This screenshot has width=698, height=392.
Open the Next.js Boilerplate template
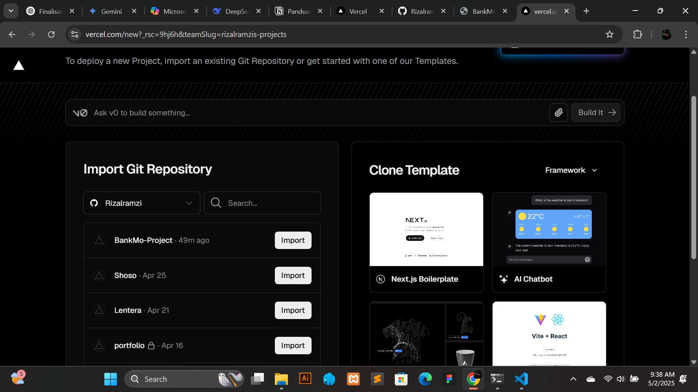click(426, 242)
